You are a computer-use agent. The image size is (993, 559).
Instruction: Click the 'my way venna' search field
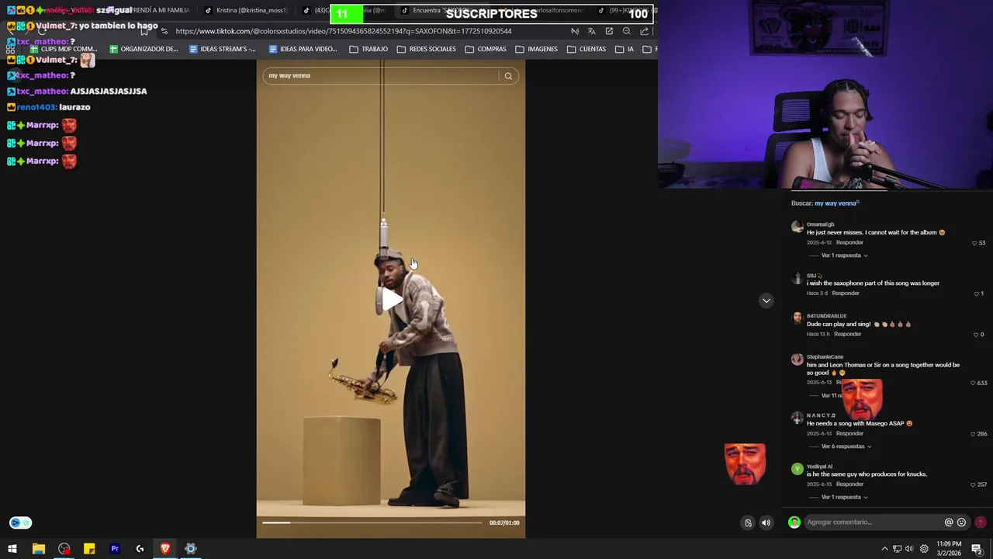[380, 75]
